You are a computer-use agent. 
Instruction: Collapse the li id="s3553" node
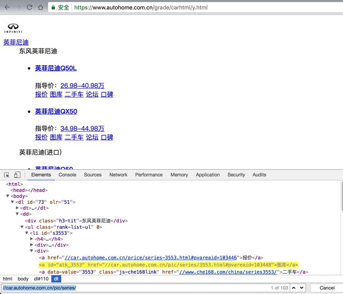[x=27, y=233]
